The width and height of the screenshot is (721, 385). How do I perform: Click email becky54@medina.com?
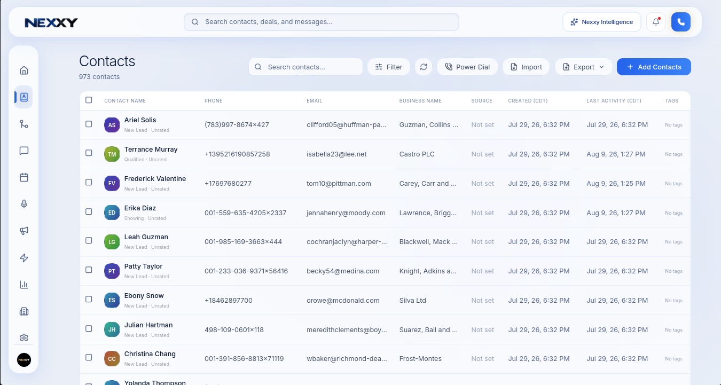[343, 271]
